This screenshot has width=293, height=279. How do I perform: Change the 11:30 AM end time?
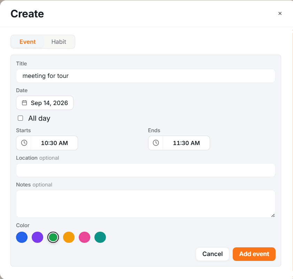[186, 143]
